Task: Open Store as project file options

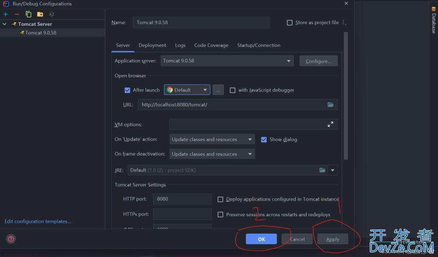Action: coord(344,23)
